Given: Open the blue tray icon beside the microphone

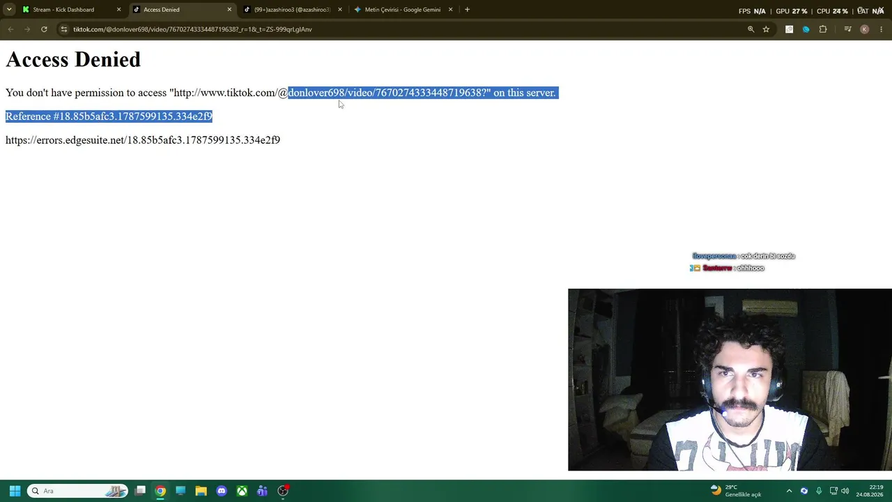Looking at the screenshot, I should tap(804, 491).
